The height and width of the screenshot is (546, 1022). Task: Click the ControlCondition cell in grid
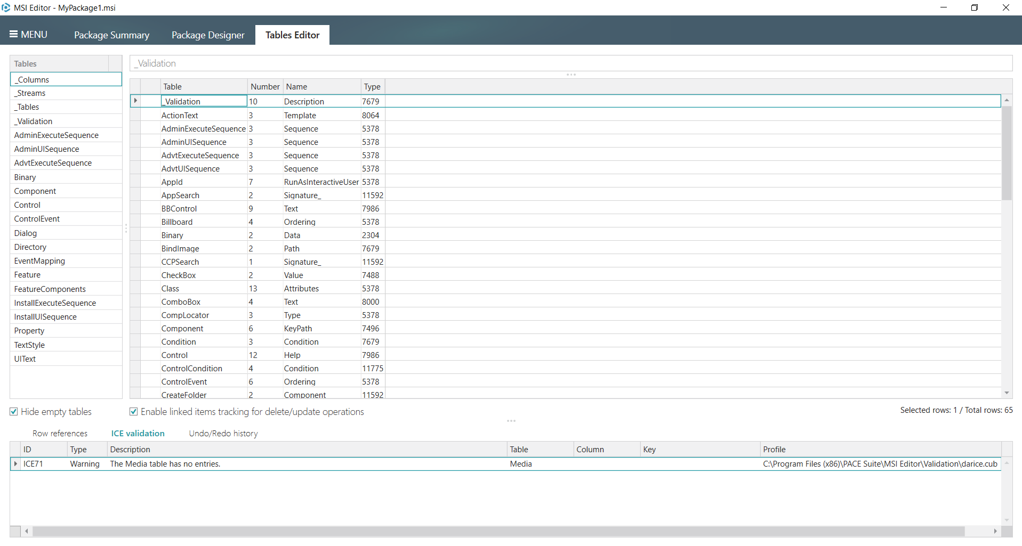pos(204,369)
